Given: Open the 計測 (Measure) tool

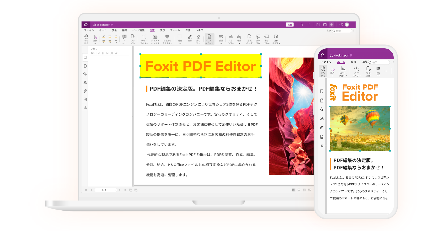Looking at the screenshot, I should (x=221, y=37).
